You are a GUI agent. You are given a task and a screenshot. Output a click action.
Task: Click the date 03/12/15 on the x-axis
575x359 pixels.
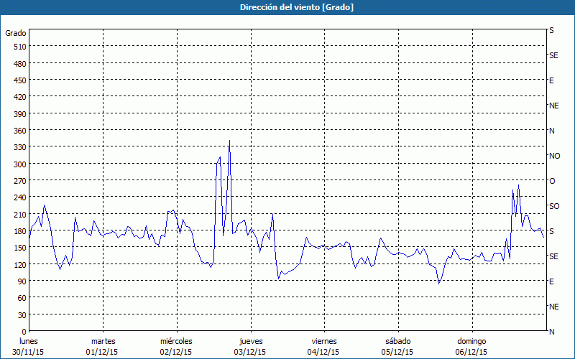tap(250, 352)
